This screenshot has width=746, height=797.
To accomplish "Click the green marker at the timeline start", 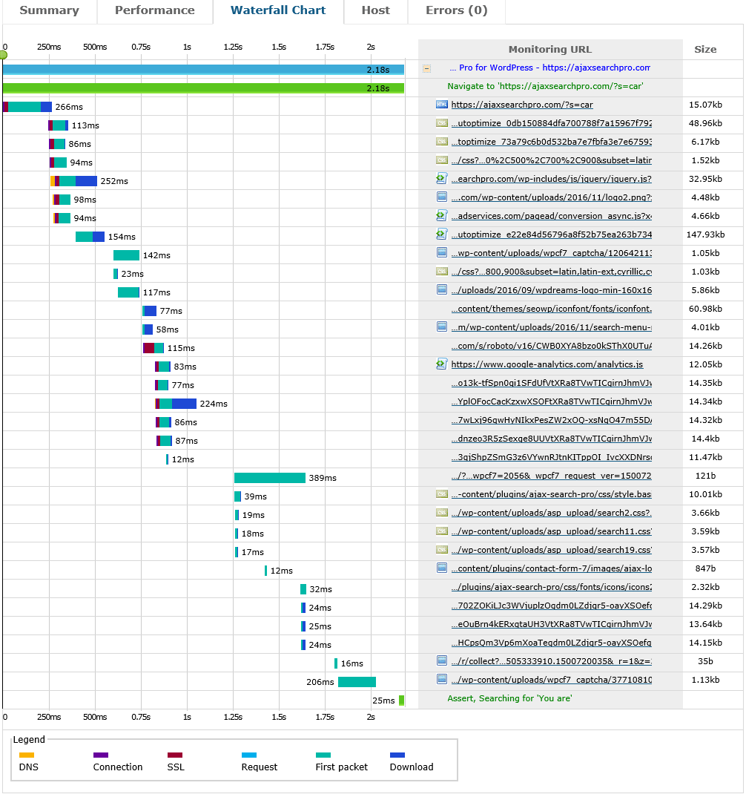I will click(3, 54).
